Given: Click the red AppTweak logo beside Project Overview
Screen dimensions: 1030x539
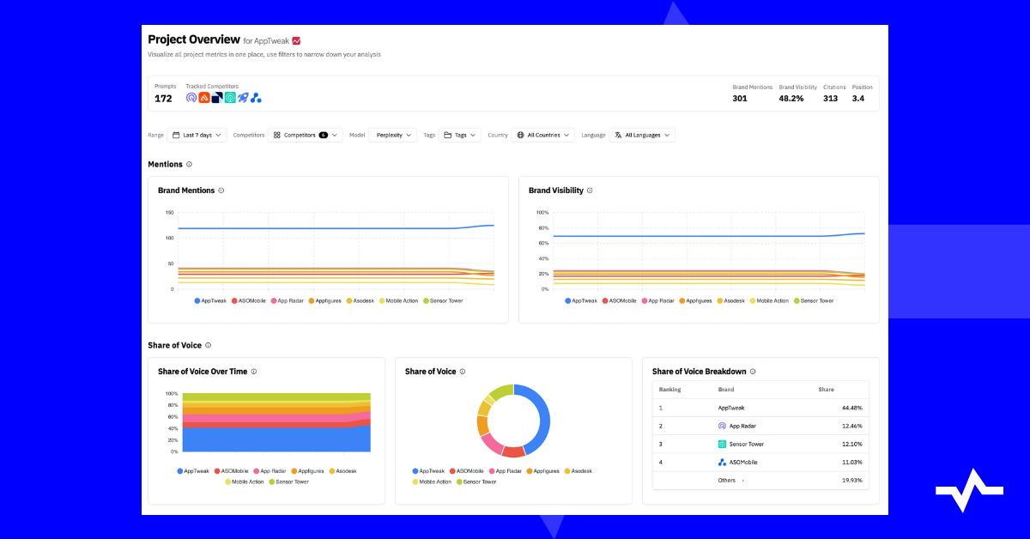Looking at the screenshot, I should (x=296, y=40).
